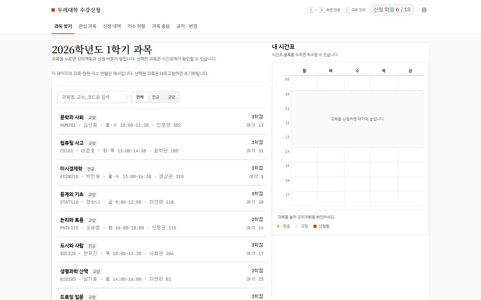Click the 교양 legend marker
Viewport: 481px width, 300px height.
tap(297, 226)
